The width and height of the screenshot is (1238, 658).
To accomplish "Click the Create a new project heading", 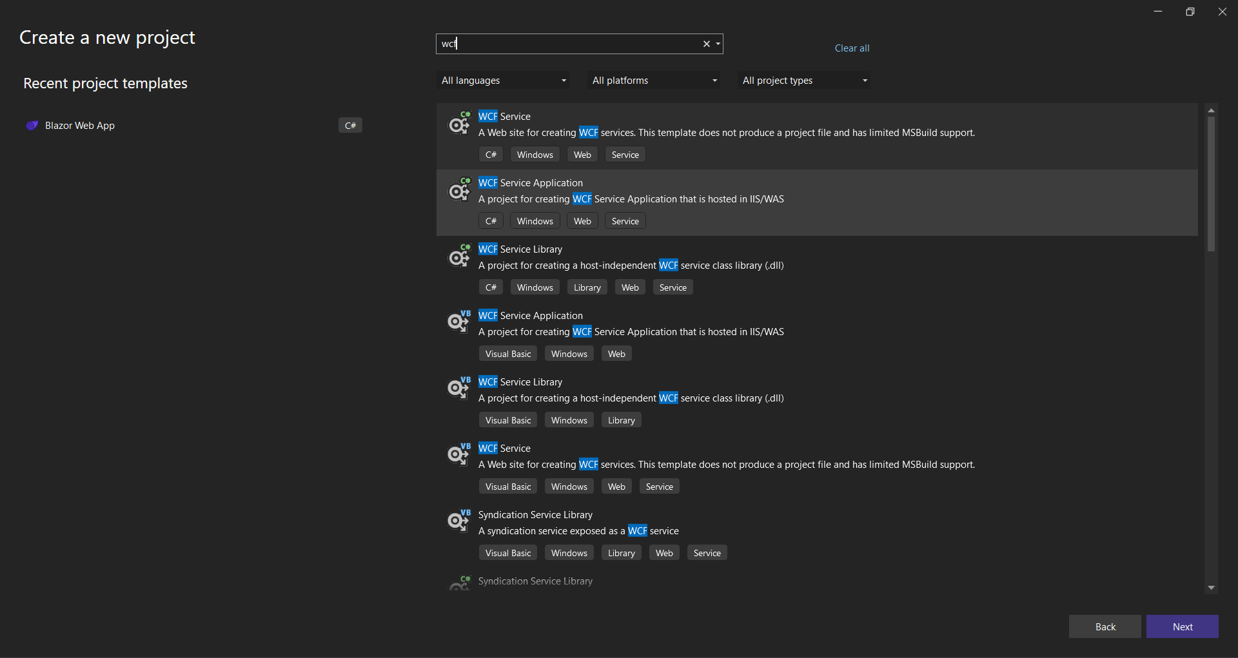I will tap(107, 37).
